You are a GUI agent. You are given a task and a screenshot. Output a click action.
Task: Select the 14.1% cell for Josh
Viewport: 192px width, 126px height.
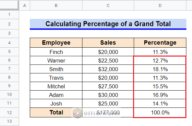pyautogui.click(x=160, y=104)
